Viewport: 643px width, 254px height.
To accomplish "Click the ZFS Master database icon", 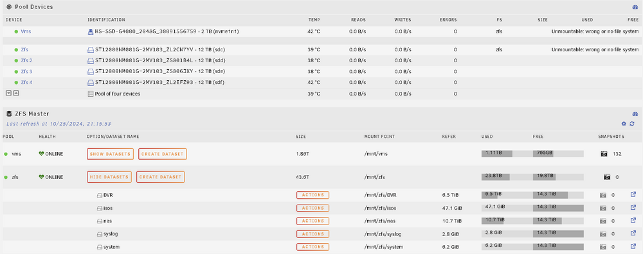I will pyautogui.click(x=9, y=114).
